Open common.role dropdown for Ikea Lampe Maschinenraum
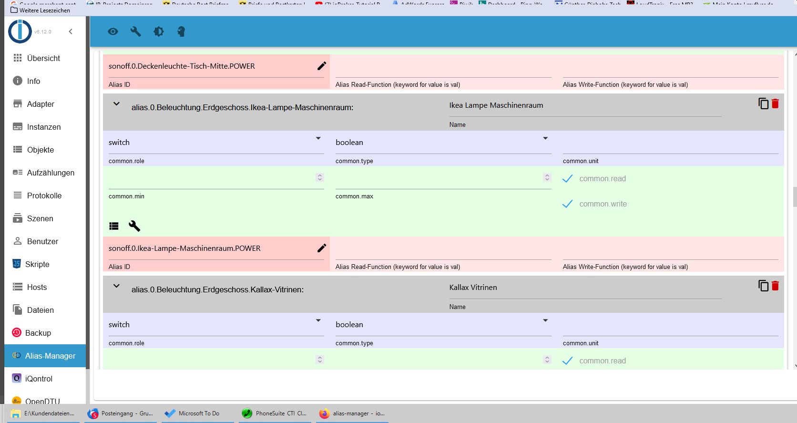 pyautogui.click(x=216, y=143)
